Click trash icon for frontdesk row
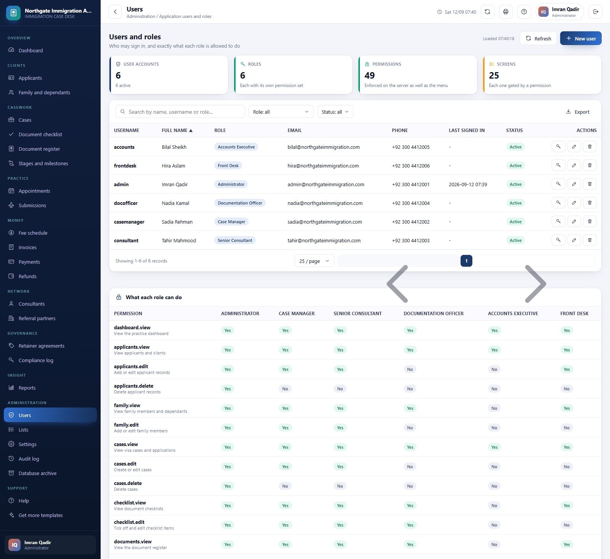610x559 pixels. coord(589,165)
